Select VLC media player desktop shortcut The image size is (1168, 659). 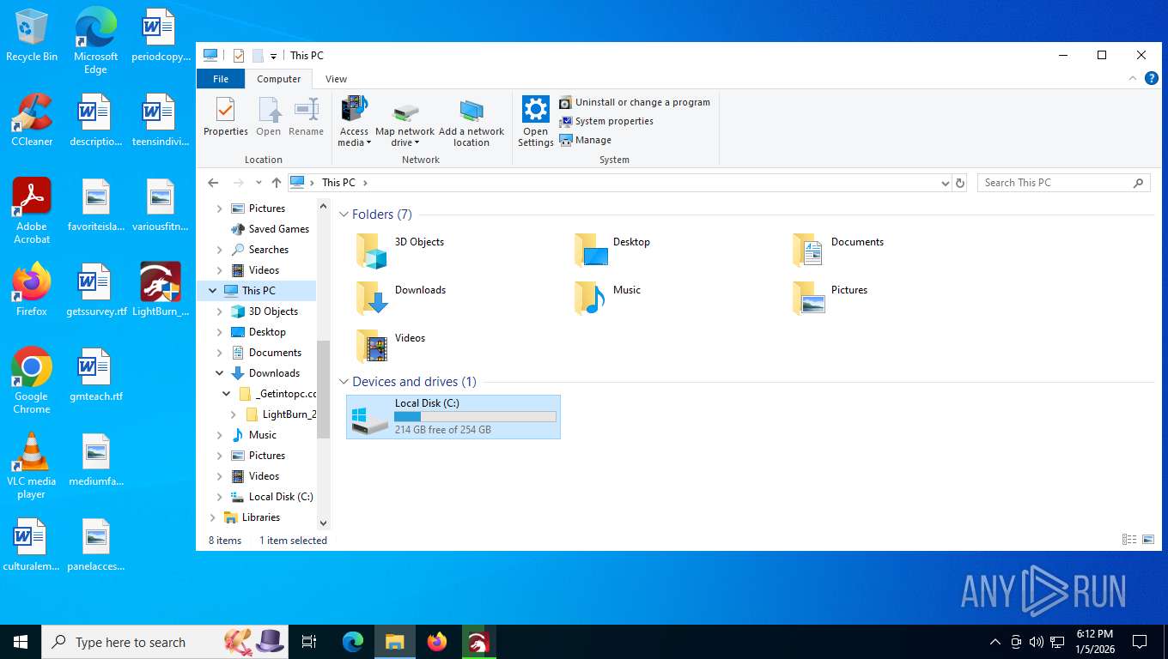click(x=32, y=466)
